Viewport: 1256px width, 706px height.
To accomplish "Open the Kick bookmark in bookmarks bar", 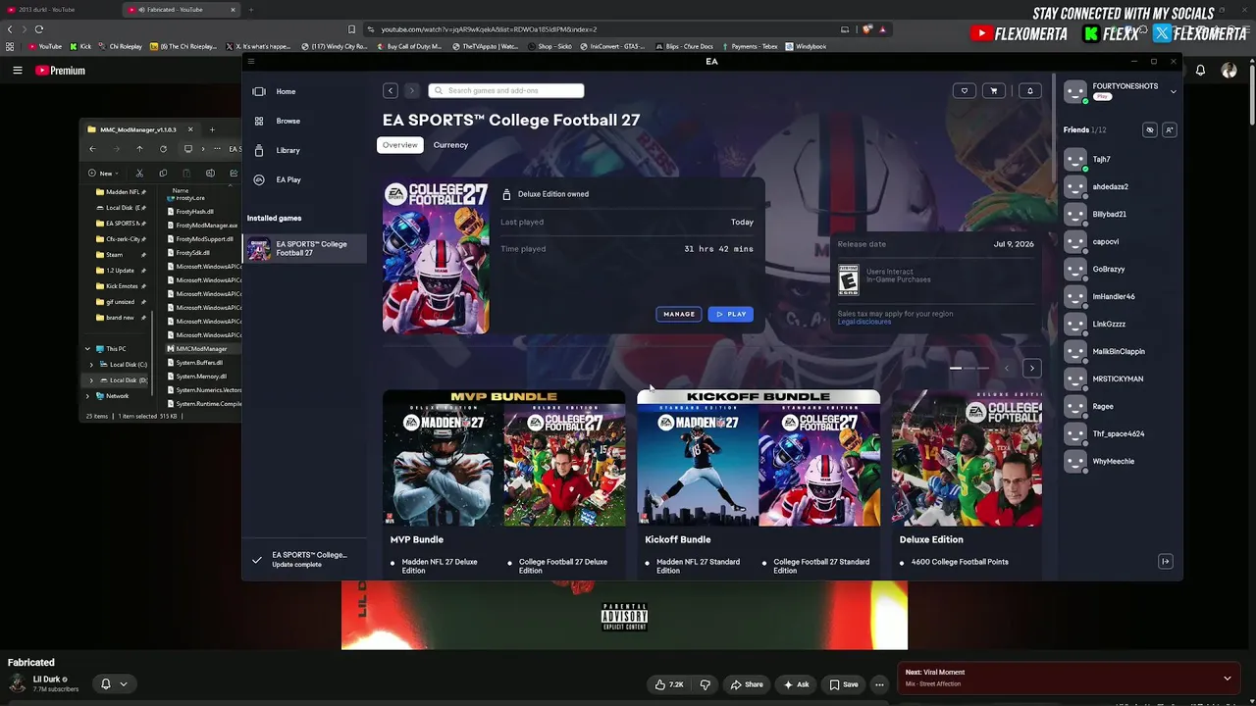I will (80, 46).
